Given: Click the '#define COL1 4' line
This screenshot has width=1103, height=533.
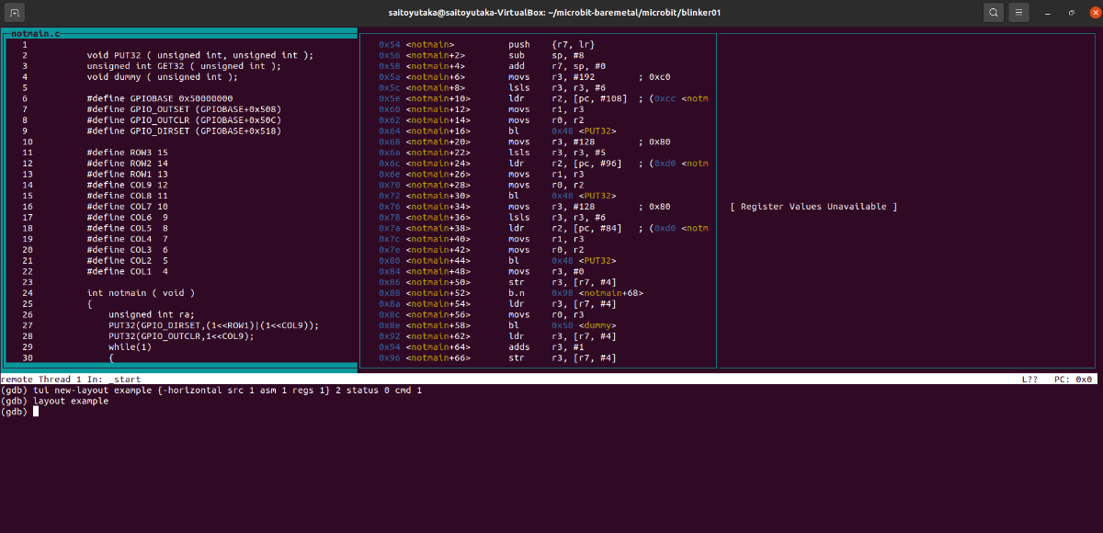Looking at the screenshot, I should click(x=128, y=271).
